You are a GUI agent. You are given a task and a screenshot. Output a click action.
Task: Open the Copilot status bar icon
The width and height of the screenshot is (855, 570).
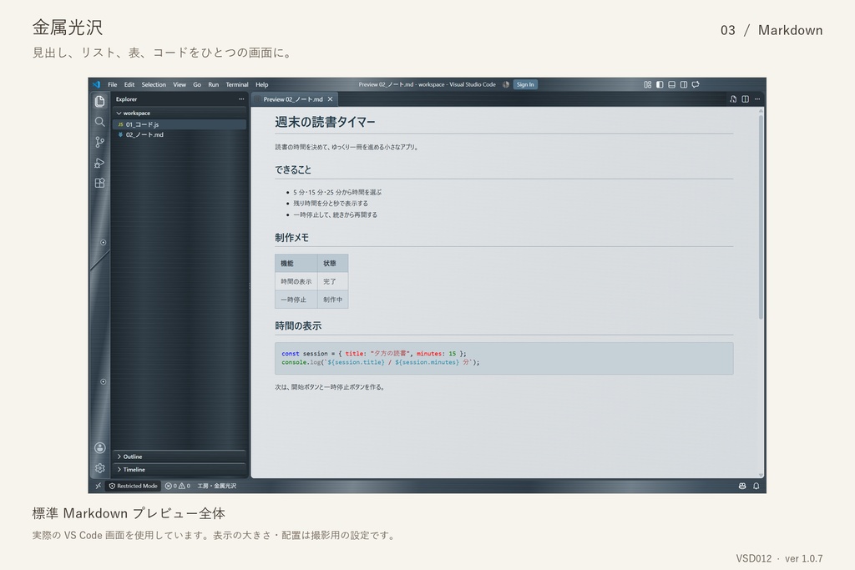tap(742, 486)
